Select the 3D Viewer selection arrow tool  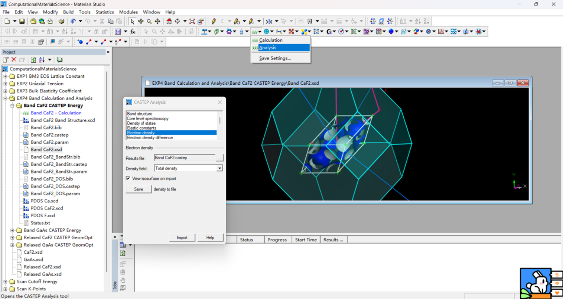(133, 22)
